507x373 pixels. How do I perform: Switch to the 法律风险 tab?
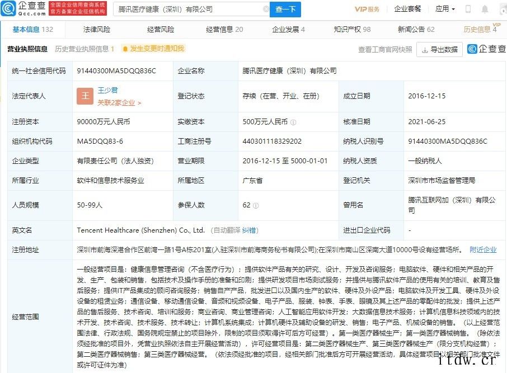point(97,30)
